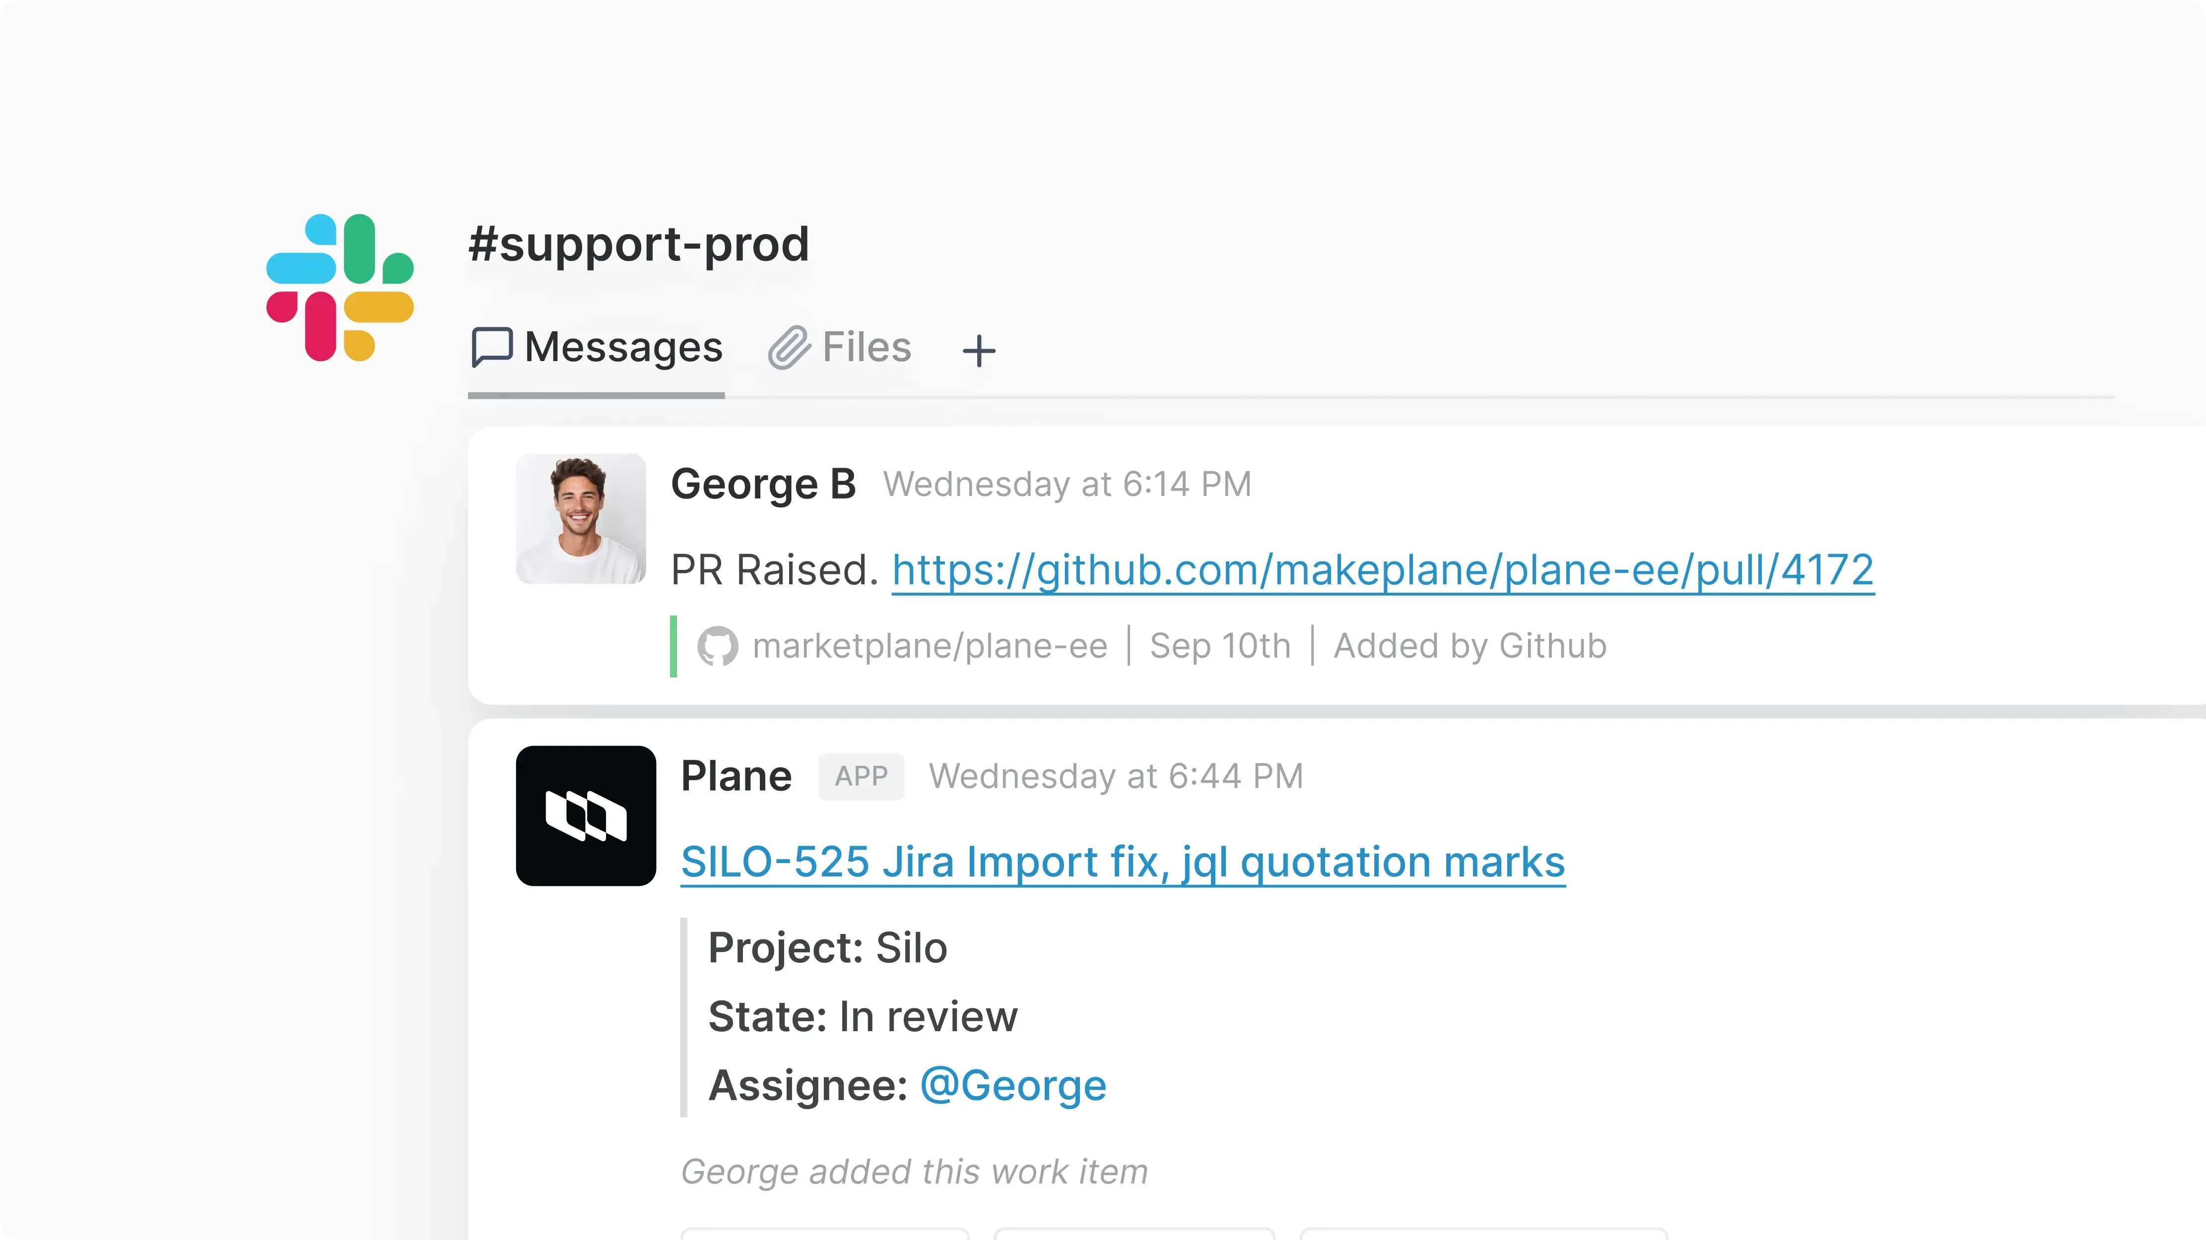Screen dimensions: 2206x1240
Task: Click the plus icon to add a tab
Action: (979, 350)
